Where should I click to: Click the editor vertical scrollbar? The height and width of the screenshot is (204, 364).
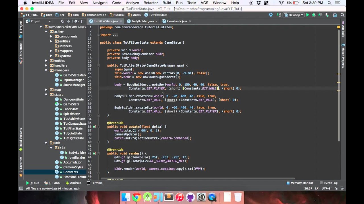pyautogui.click(x=338, y=85)
